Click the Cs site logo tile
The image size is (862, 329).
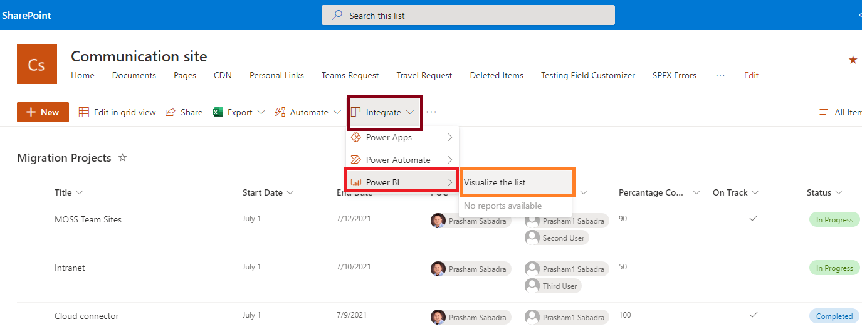pos(37,64)
